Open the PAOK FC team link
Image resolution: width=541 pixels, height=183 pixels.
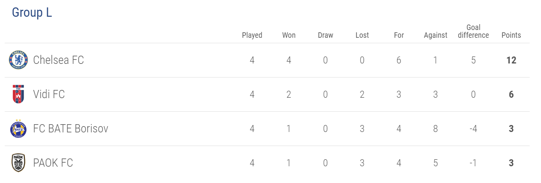[53, 163]
